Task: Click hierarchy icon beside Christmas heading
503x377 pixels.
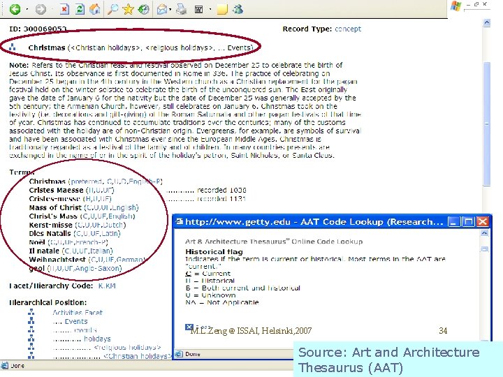Action: coord(12,47)
